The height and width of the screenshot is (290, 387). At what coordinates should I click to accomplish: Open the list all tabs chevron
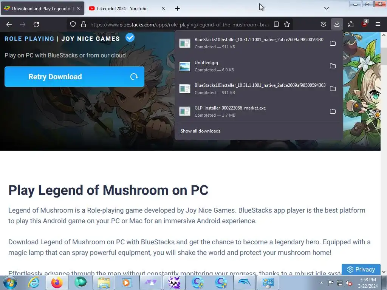tap(326, 8)
